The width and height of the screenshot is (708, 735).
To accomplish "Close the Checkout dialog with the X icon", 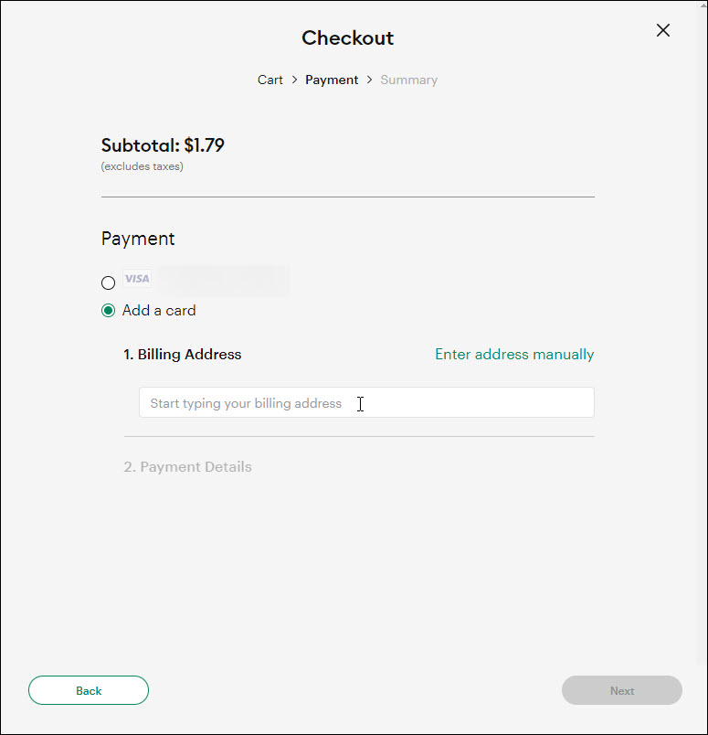I will pos(663,30).
